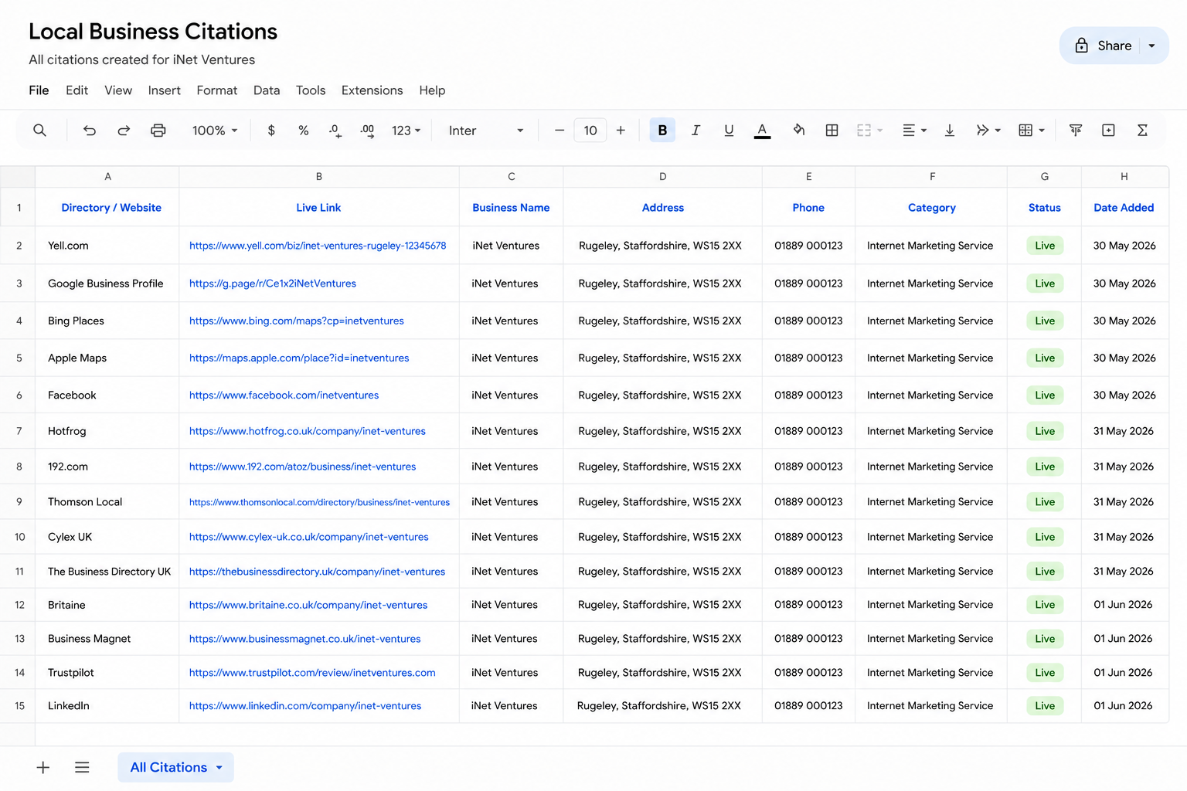Undo the last action
1187x791 pixels.
[90, 131]
